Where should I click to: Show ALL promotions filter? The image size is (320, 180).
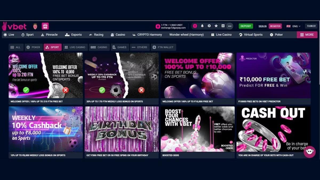[16, 47]
